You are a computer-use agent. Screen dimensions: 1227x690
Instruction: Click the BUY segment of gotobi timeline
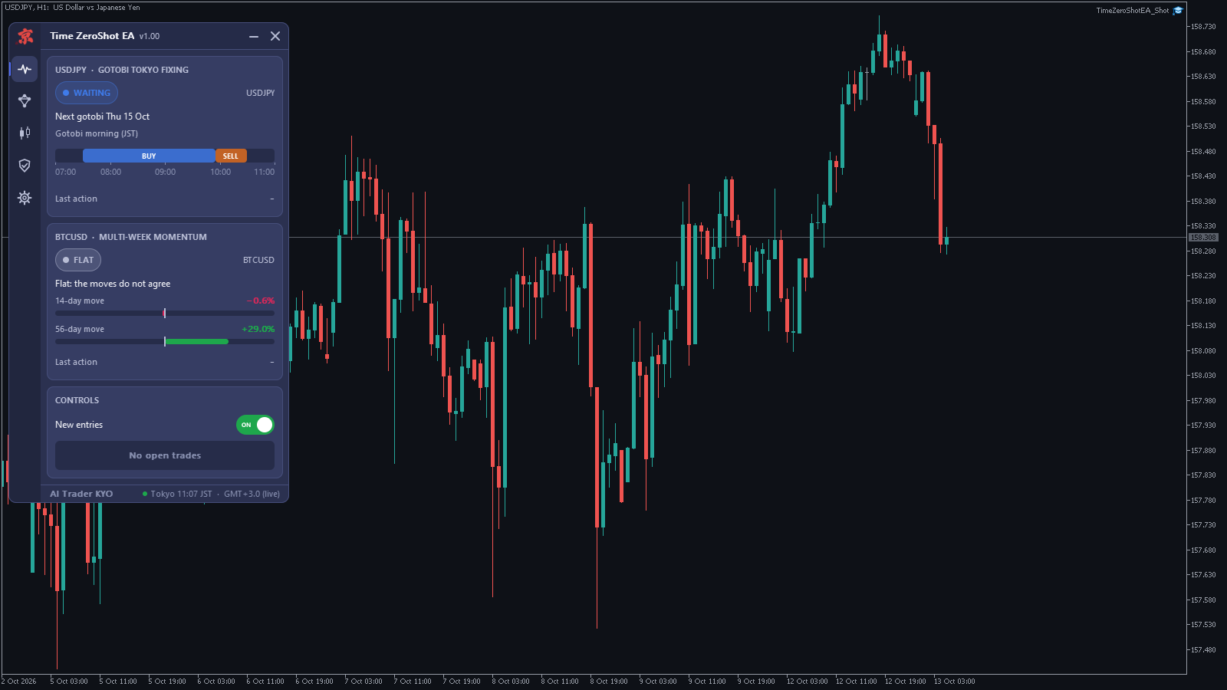coord(149,156)
